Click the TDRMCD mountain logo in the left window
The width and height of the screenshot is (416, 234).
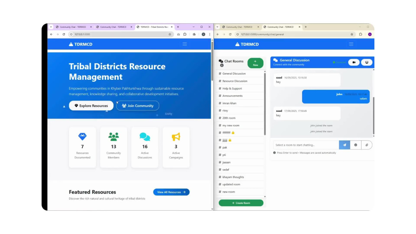(81, 44)
